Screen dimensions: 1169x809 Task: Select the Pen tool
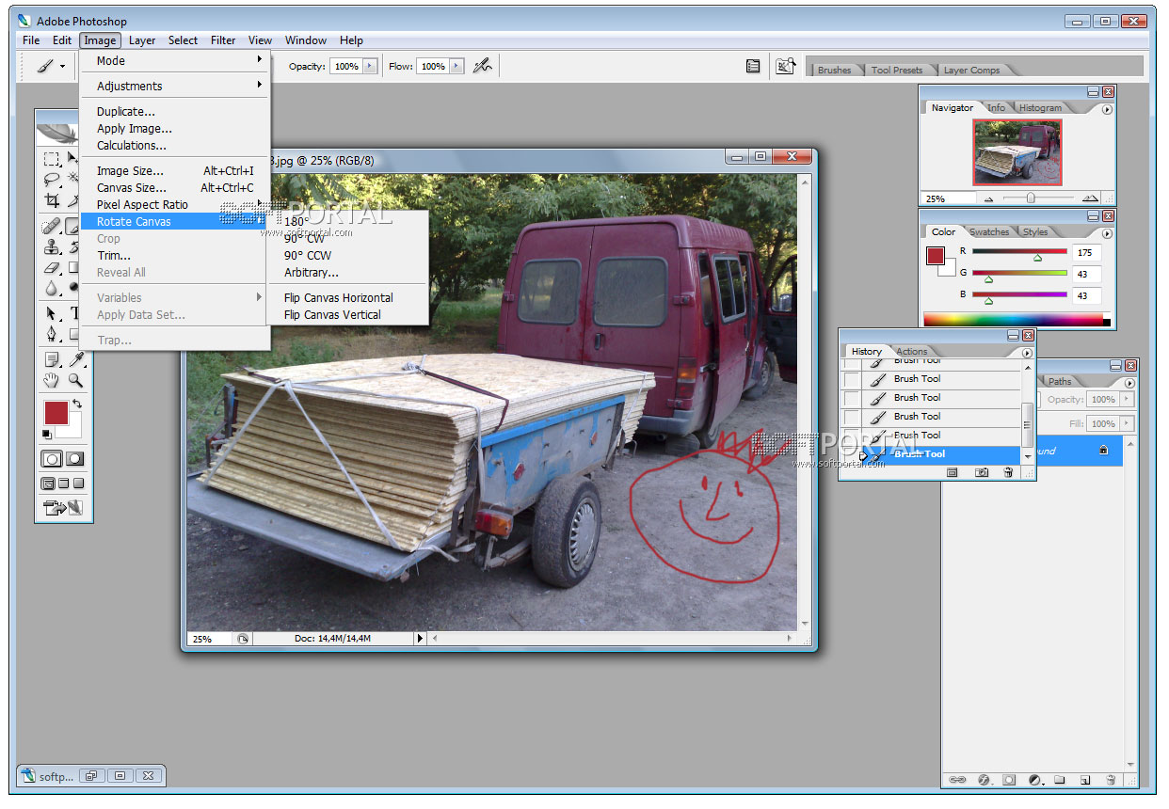click(53, 335)
